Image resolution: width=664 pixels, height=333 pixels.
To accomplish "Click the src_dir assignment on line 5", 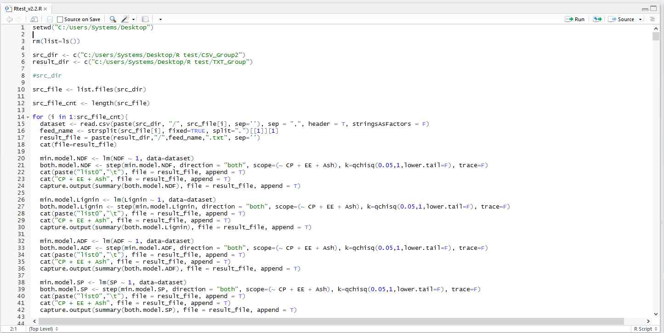I will (x=139, y=55).
